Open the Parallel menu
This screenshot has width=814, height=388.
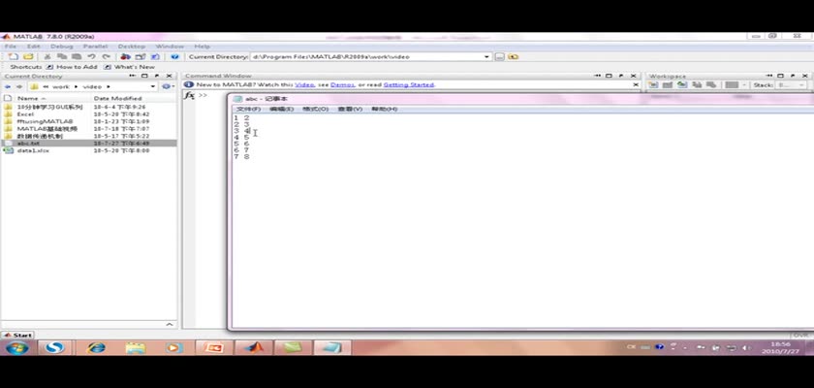(x=96, y=47)
